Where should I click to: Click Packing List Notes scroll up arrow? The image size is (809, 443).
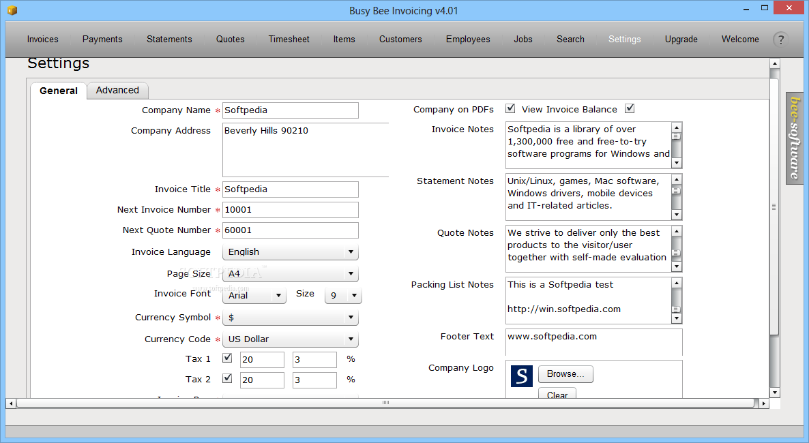(x=677, y=283)
